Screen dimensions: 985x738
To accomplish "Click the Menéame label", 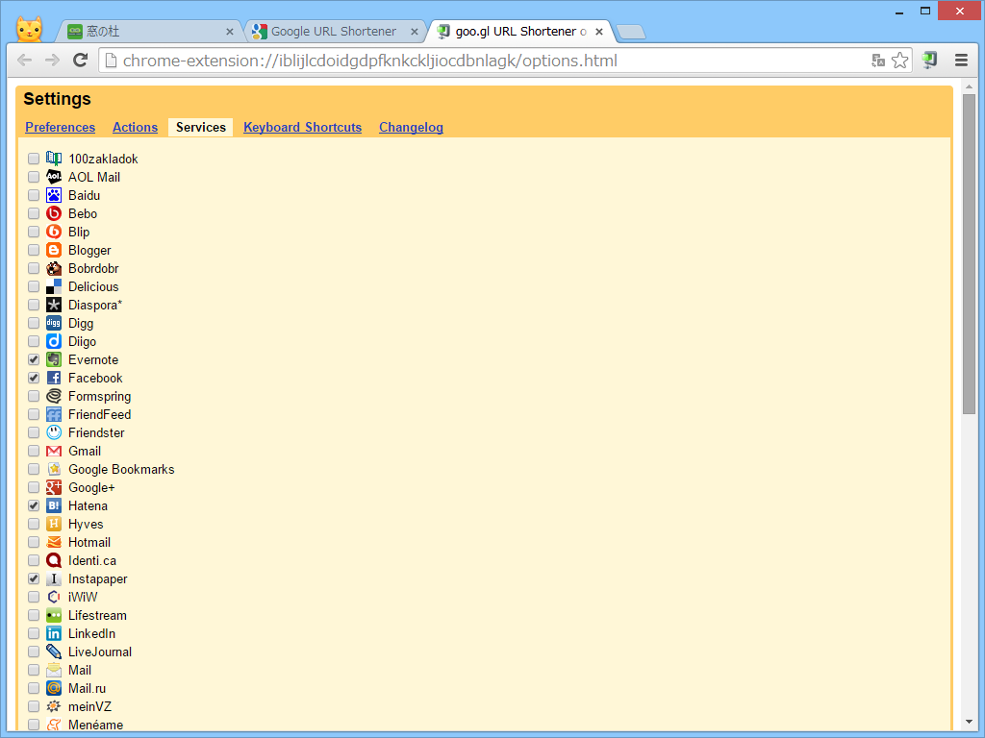I will pos(95,725).
